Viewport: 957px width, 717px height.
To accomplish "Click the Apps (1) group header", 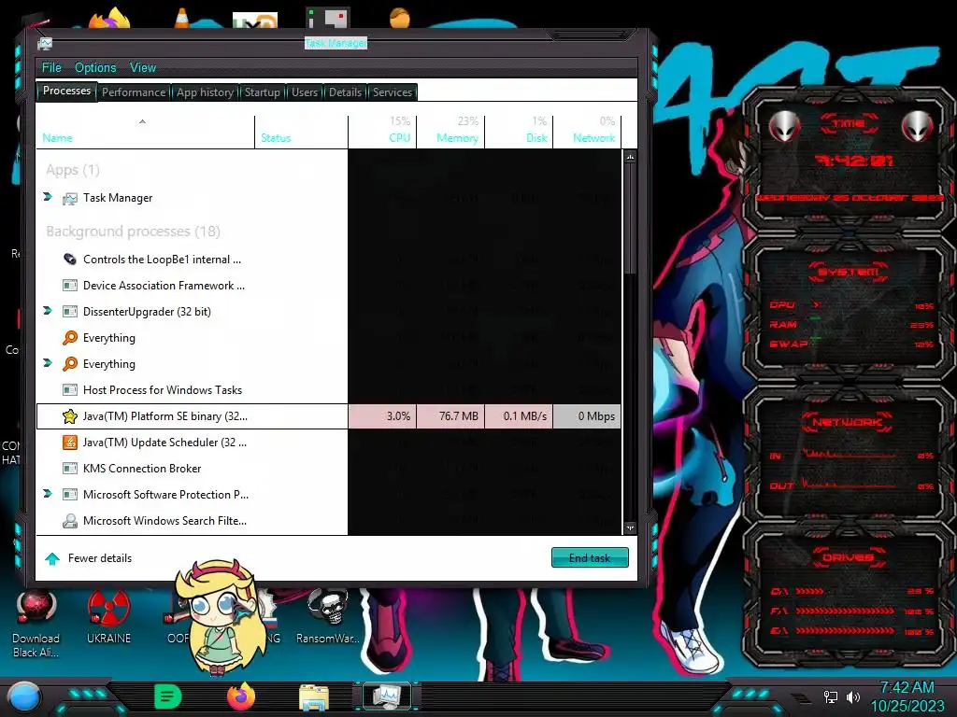I will point(73,170).
